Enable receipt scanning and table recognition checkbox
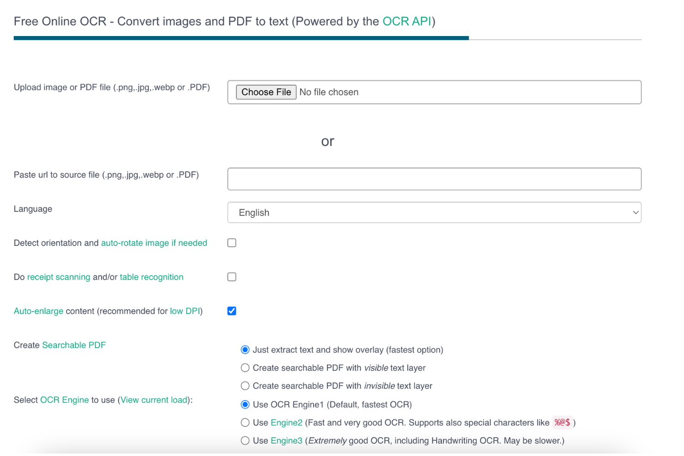 click(x=232, y=277)
